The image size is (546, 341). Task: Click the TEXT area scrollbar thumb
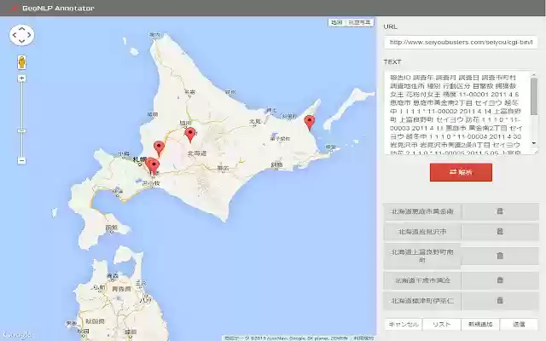click(x=534, y=96)
